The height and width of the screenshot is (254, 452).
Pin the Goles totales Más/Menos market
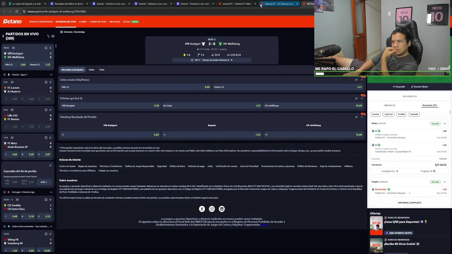click(x=356, y=80)
